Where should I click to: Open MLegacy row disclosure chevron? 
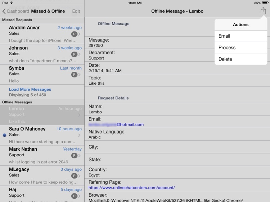coord(80,176)
